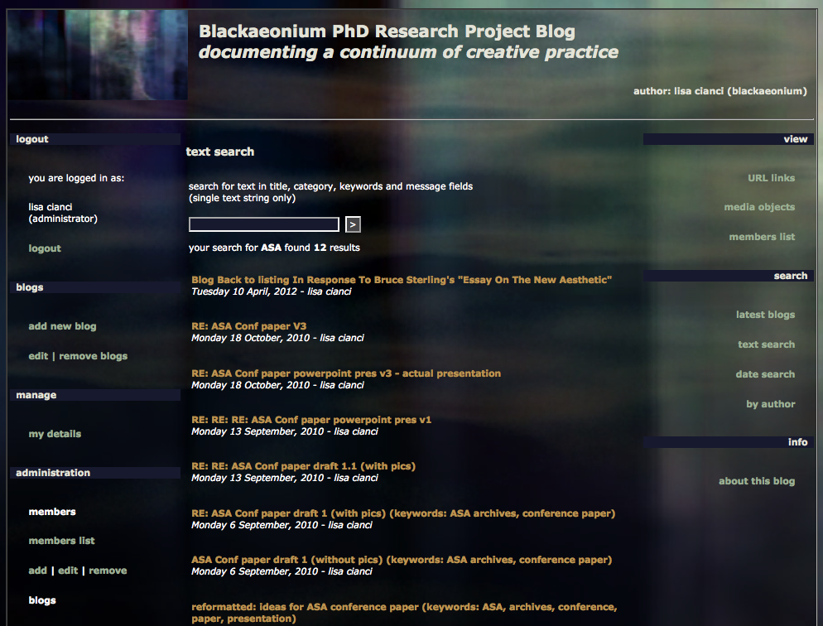Click author: lisa cianci (blackaeonium) text
Viewport: 823px width, 626px height.
coord(720,91)
